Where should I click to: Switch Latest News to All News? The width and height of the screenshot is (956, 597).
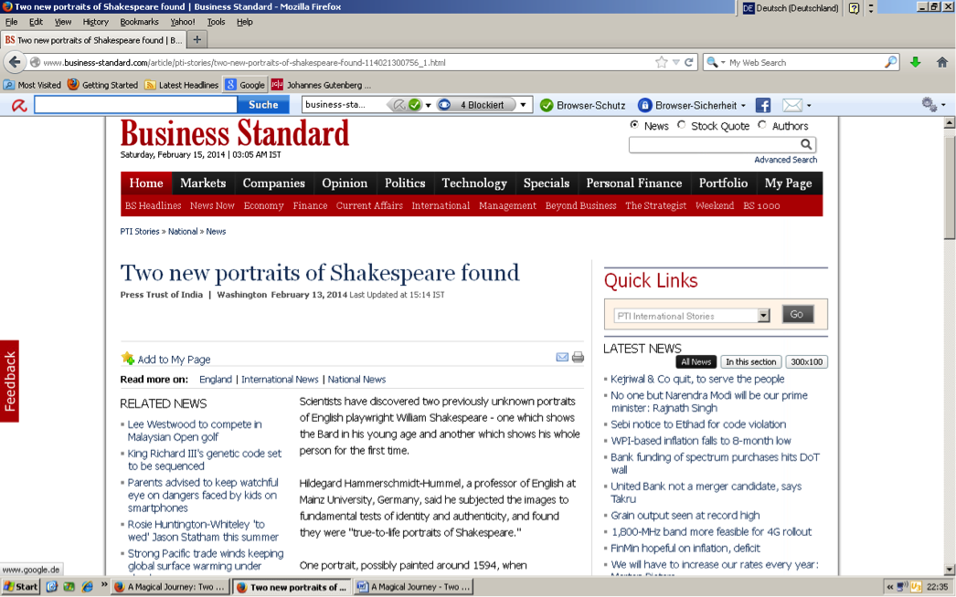tap(696, 361)
